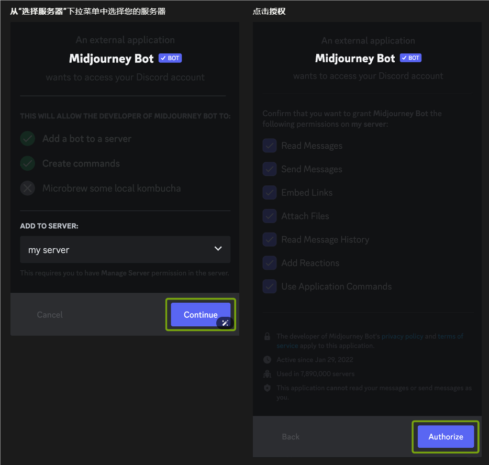This screenshot has width=489, height=465.
Task: Click the 'Use Application Commands' label
Action: (x=337, y=286)
